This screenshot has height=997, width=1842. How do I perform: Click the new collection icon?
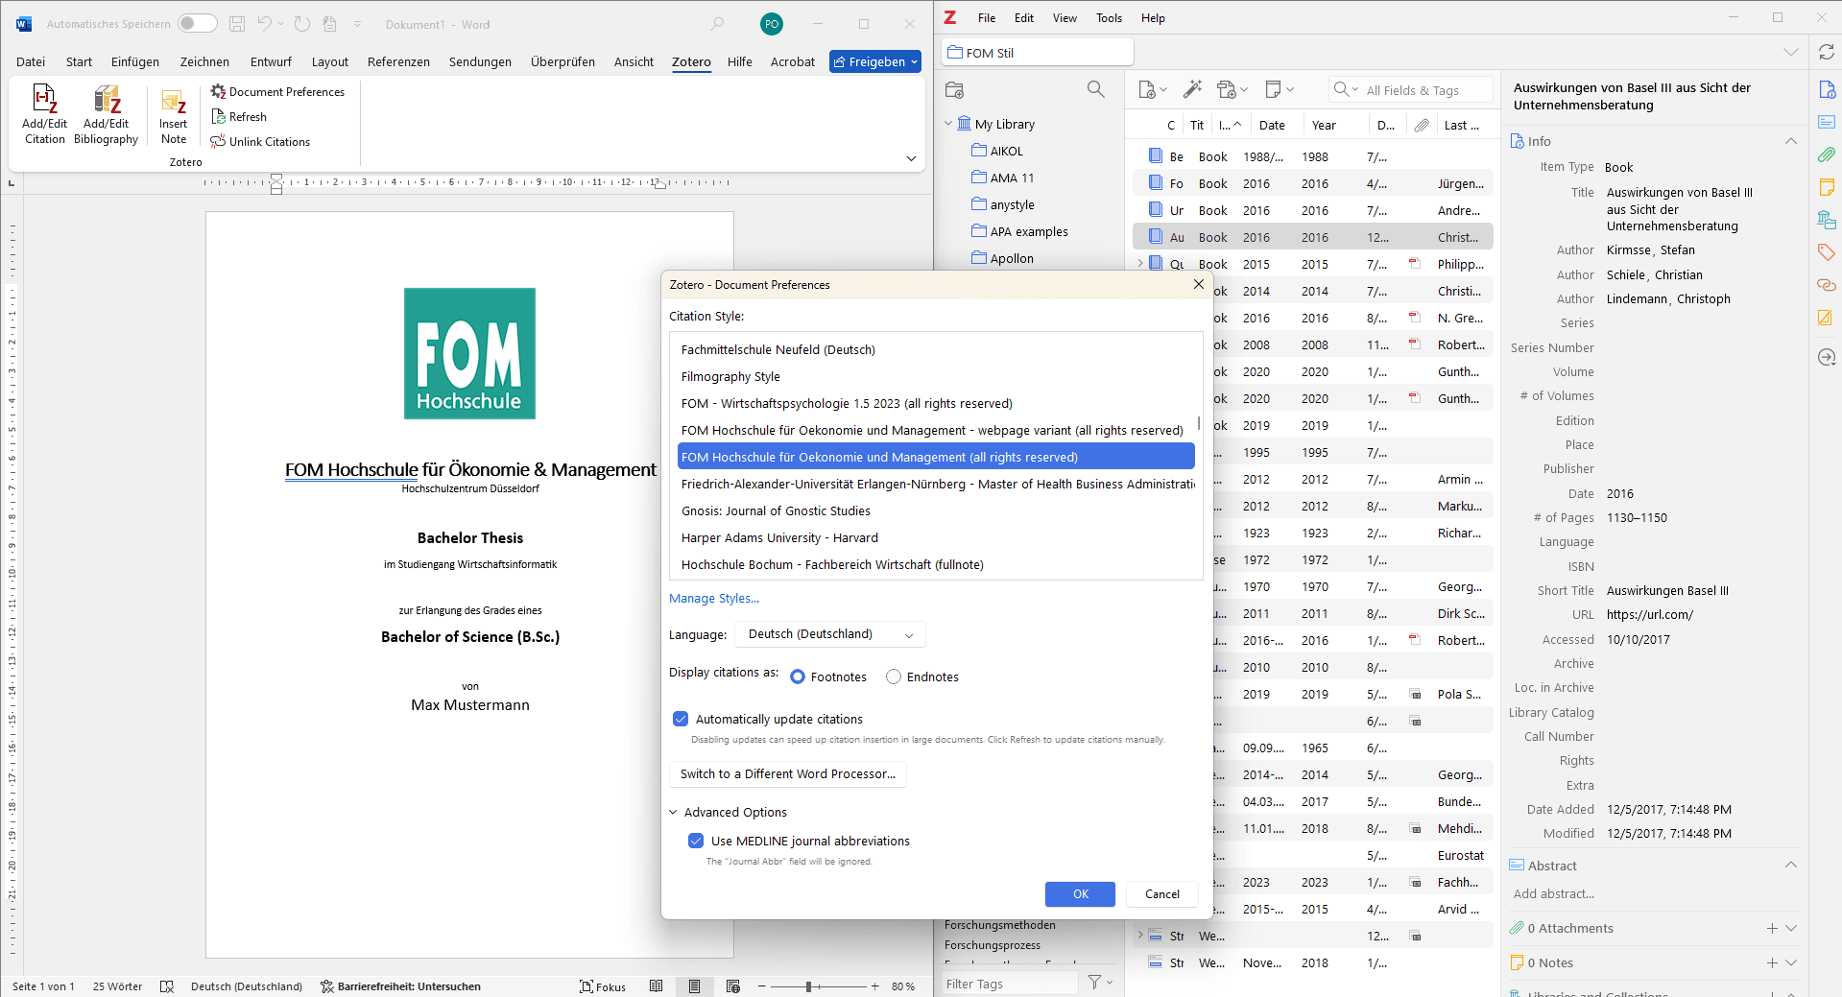point(954,90)
